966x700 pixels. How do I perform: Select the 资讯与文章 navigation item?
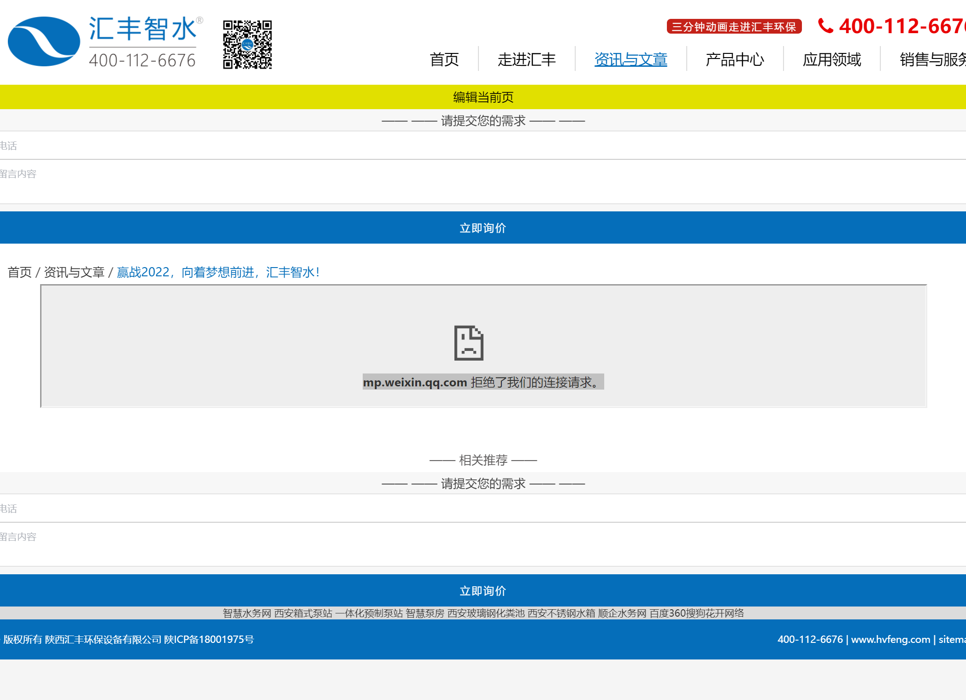pos(630,59)
